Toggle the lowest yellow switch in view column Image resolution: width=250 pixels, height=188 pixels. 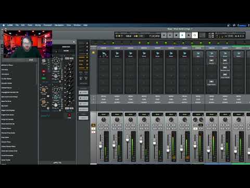[x=87, y=68]
